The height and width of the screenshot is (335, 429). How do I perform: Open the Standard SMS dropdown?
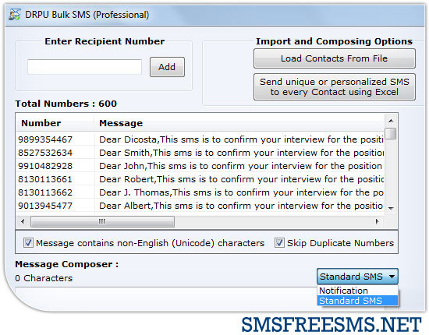357,277
